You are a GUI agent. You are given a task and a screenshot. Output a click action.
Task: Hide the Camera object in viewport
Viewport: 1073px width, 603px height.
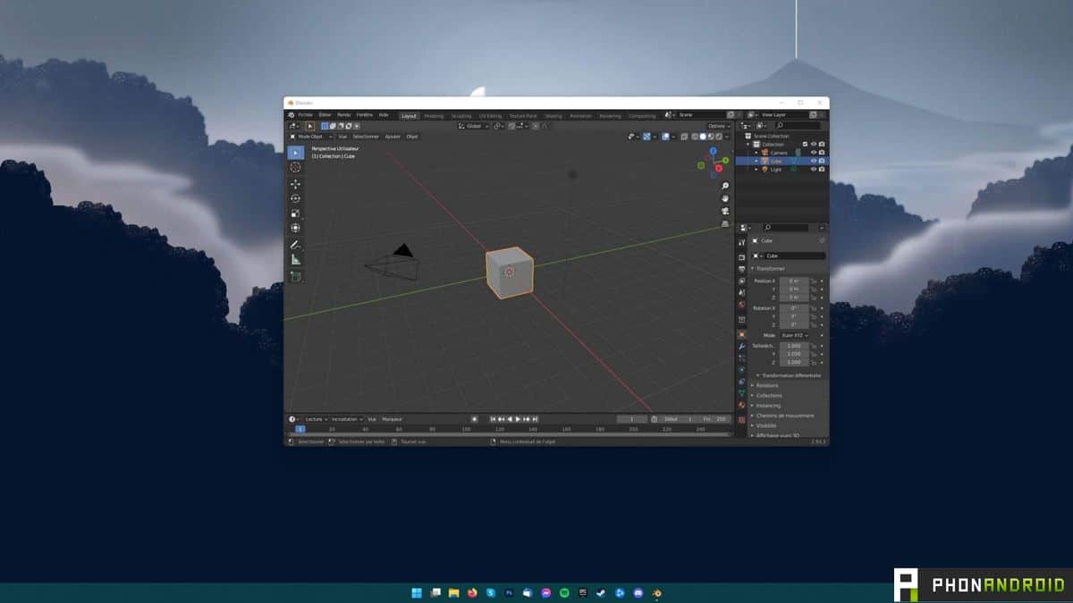814,153
